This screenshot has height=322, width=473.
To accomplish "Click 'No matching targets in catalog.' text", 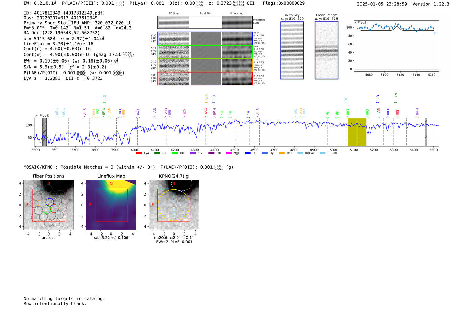I will click(x=64, y=299).
